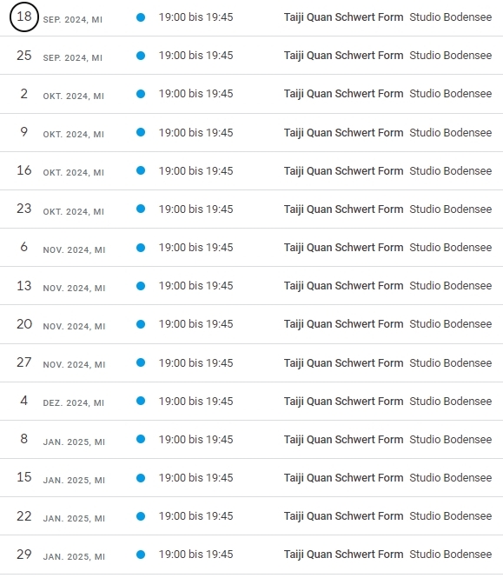This screenshot has width=503, height=578.
Task: Click the blue dot for 29 Jan. 2025
Action: (x=141, y=555)
